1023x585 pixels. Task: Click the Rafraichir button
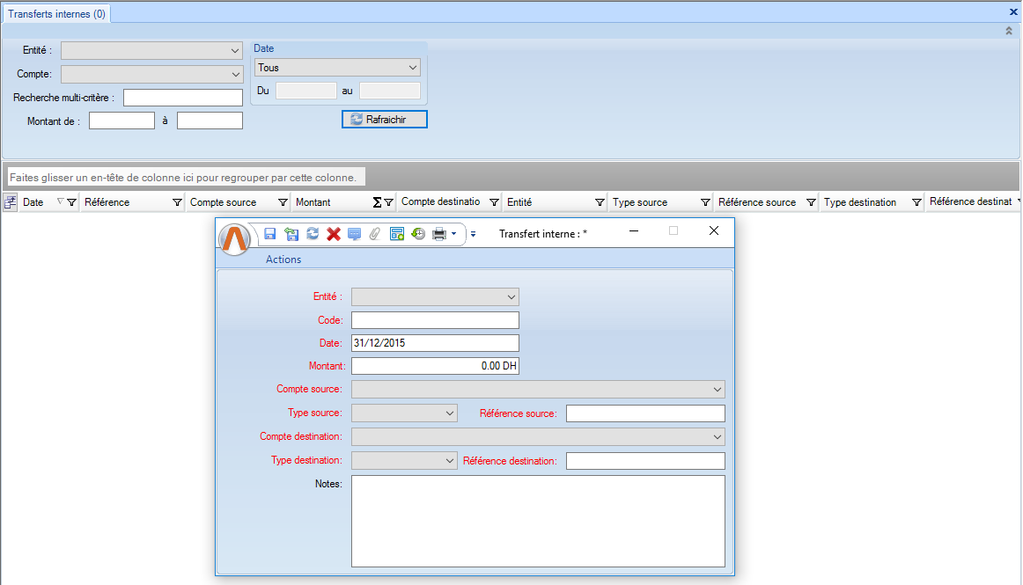[x=385, y=119]
